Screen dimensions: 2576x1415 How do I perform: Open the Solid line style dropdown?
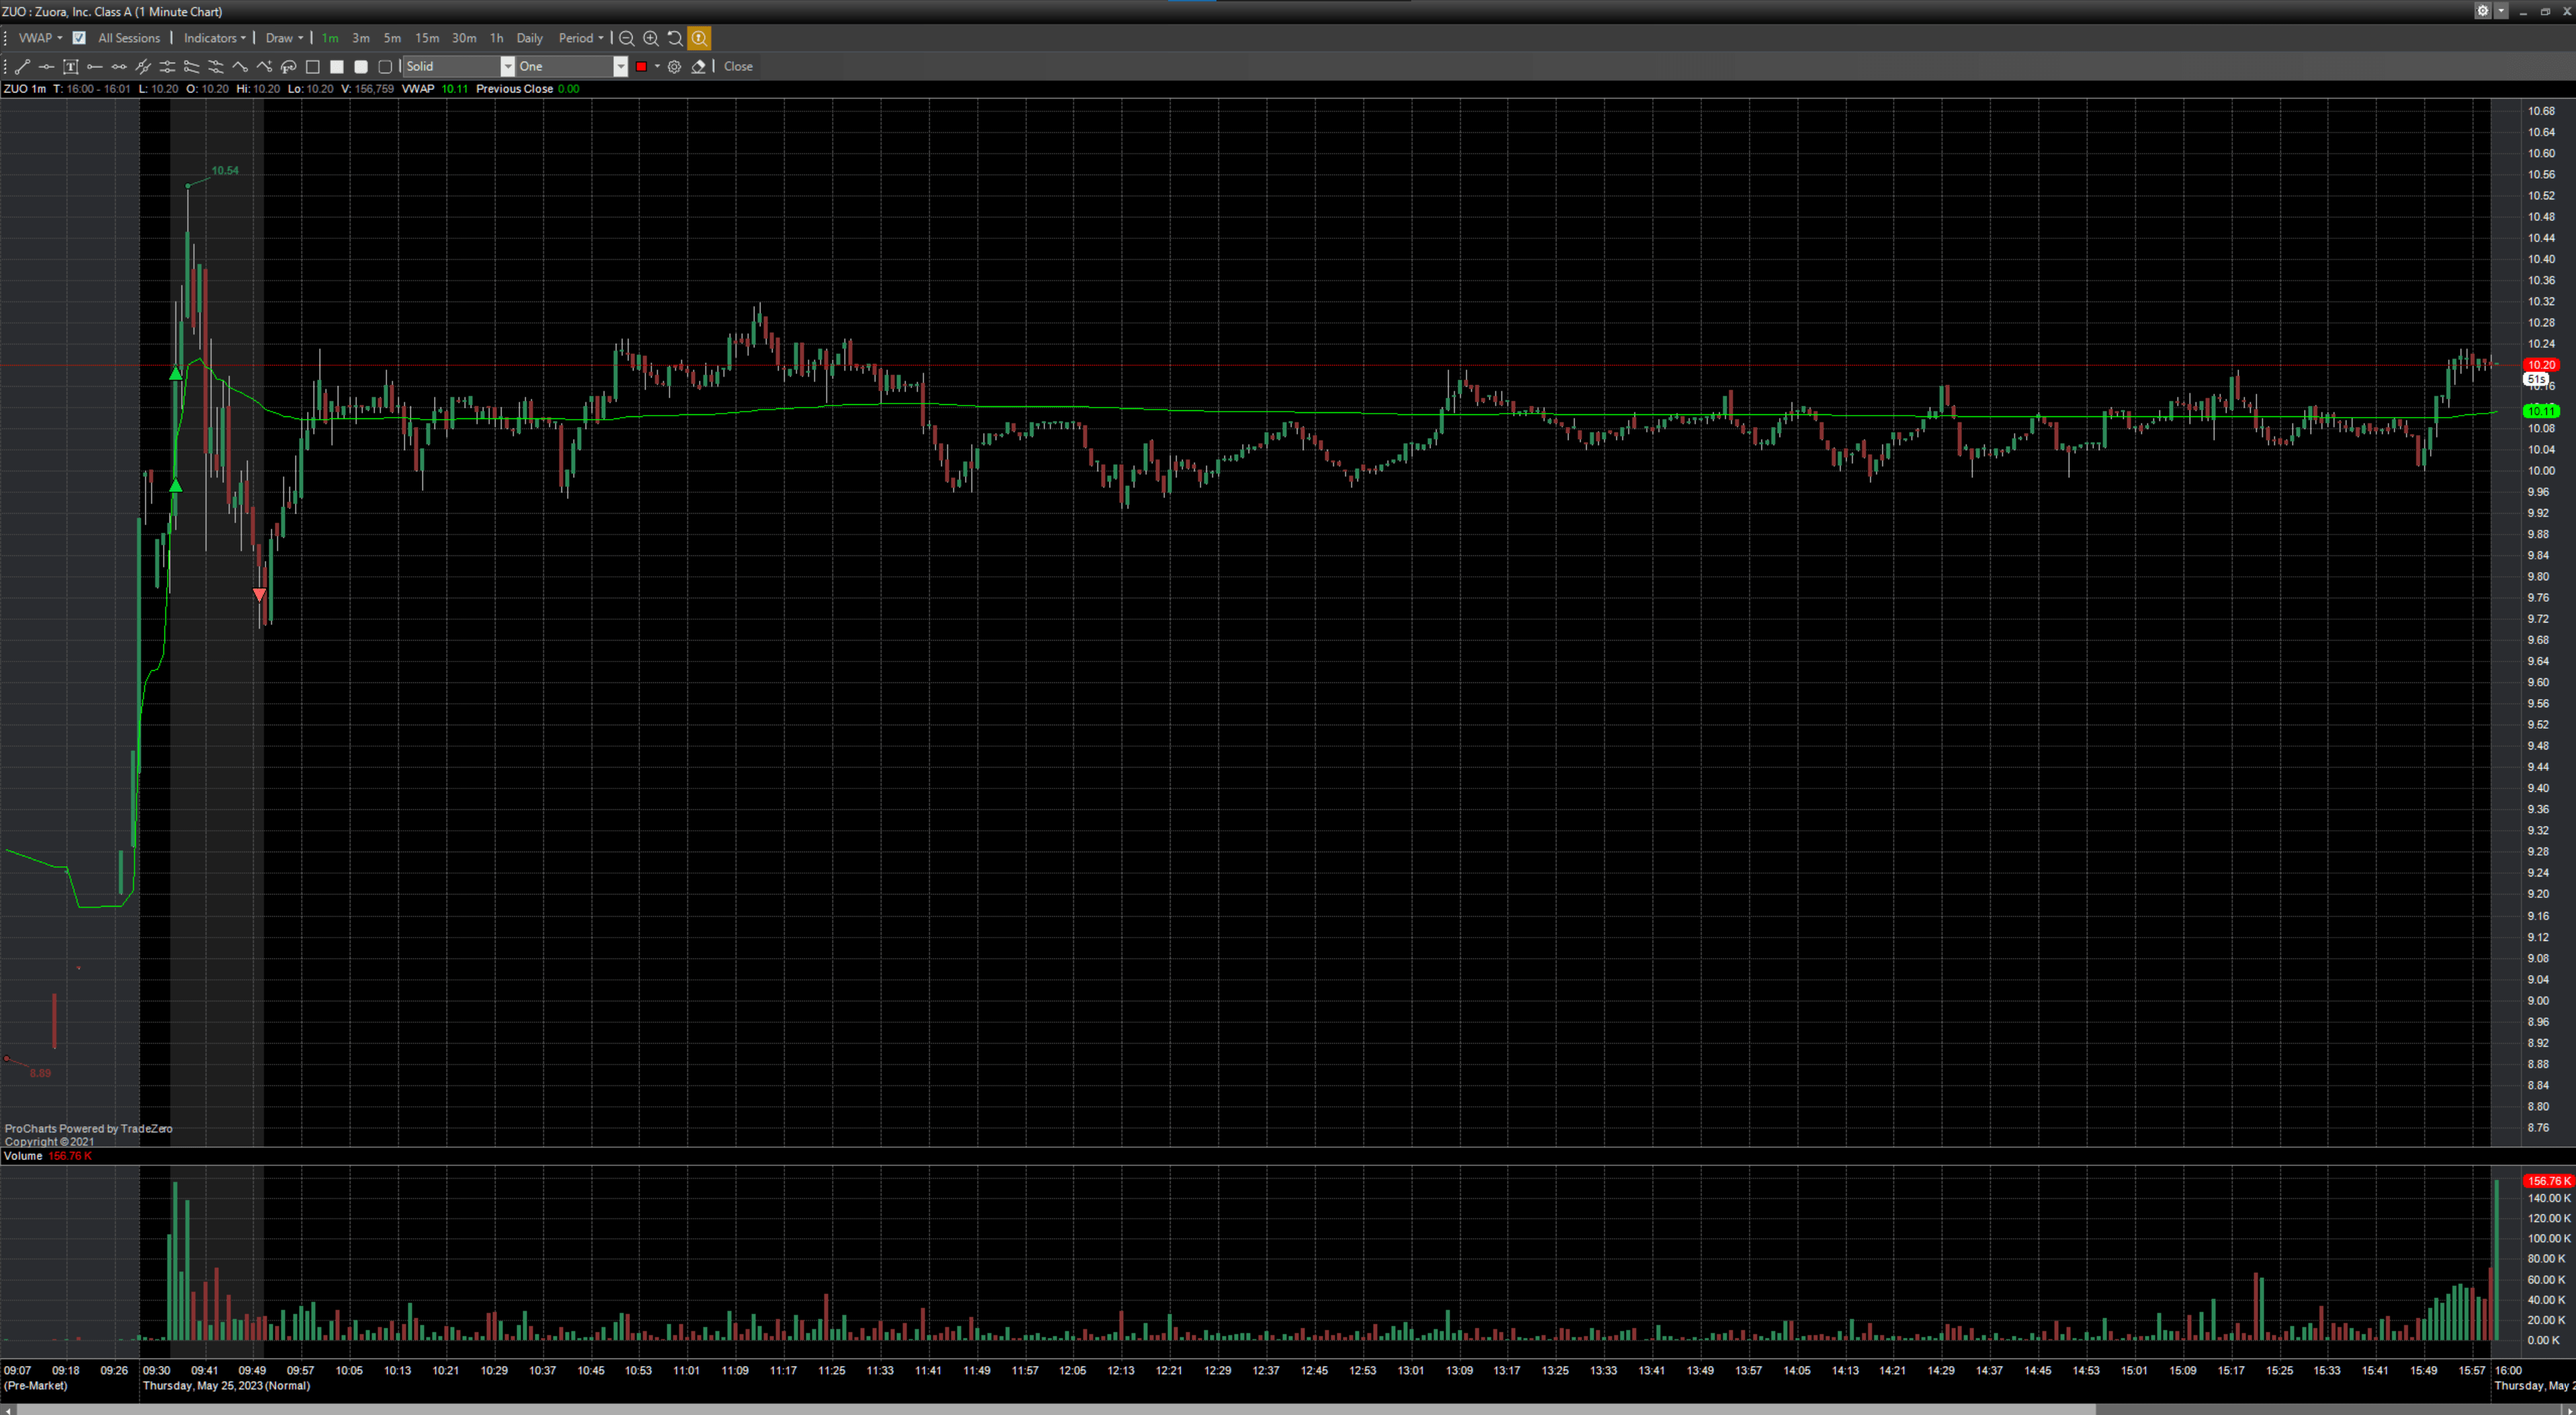tap(507, 67)
